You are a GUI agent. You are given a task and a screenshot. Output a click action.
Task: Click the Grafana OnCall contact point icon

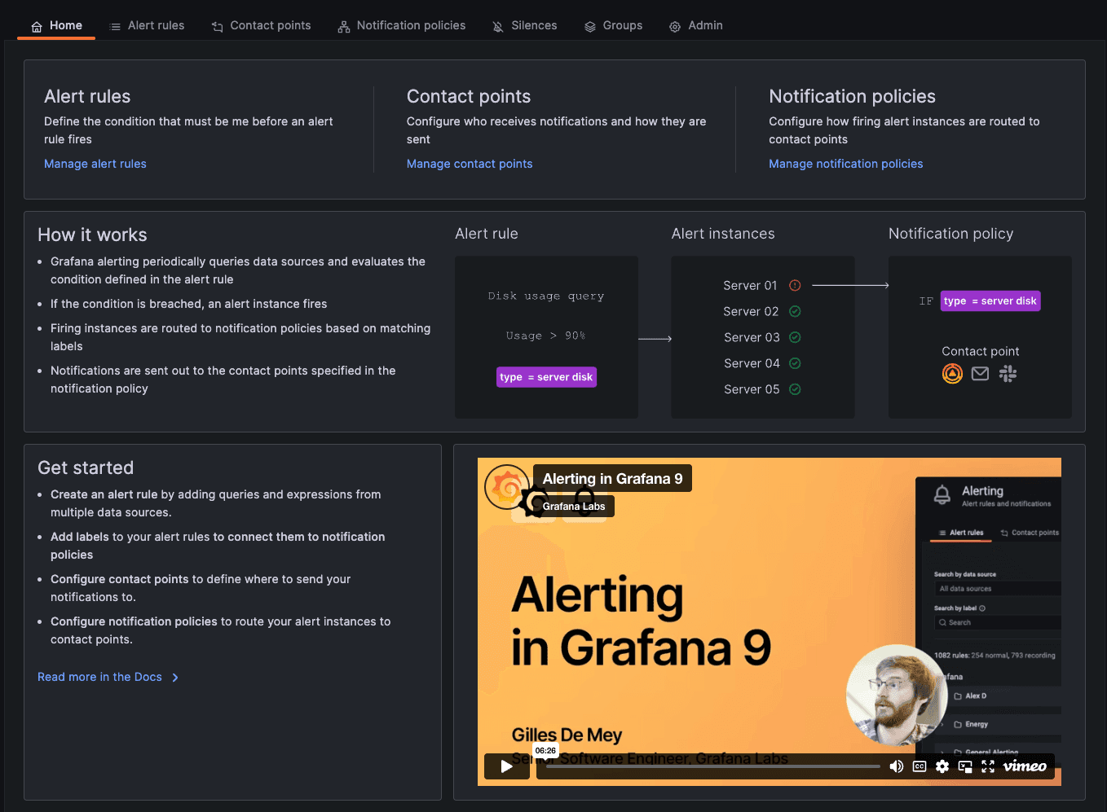click(952, 374)
